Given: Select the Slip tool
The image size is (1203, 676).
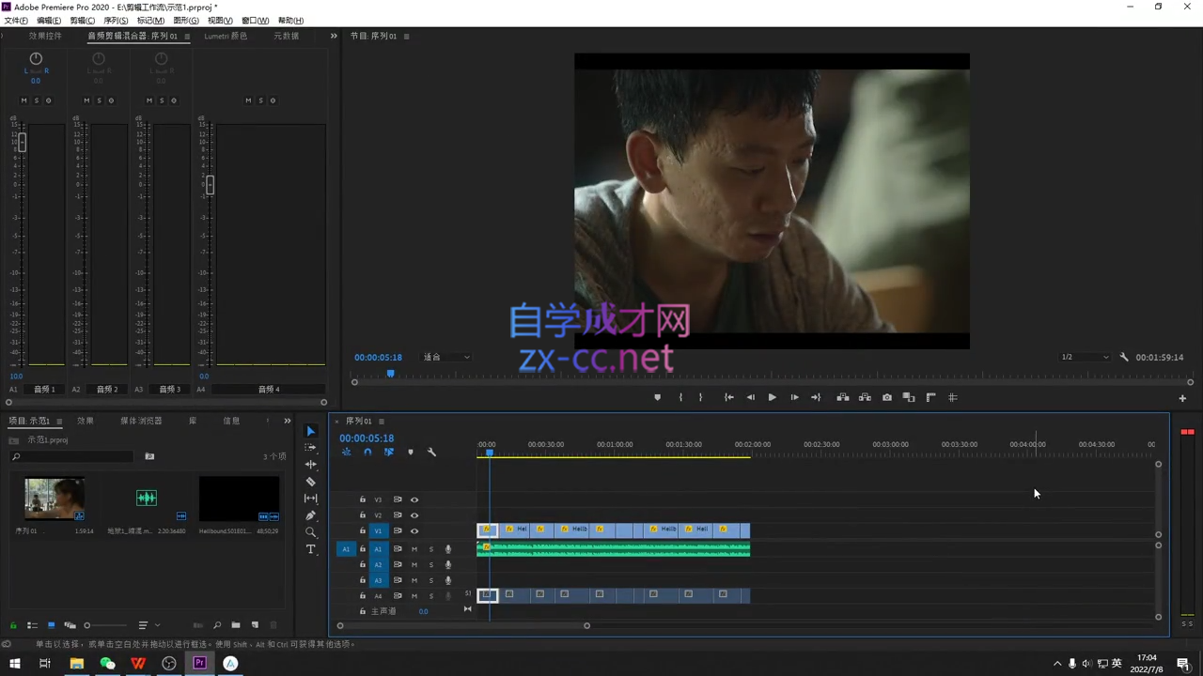Looking at the screenshot, I should pyautogui.click(x=311, y=499).
